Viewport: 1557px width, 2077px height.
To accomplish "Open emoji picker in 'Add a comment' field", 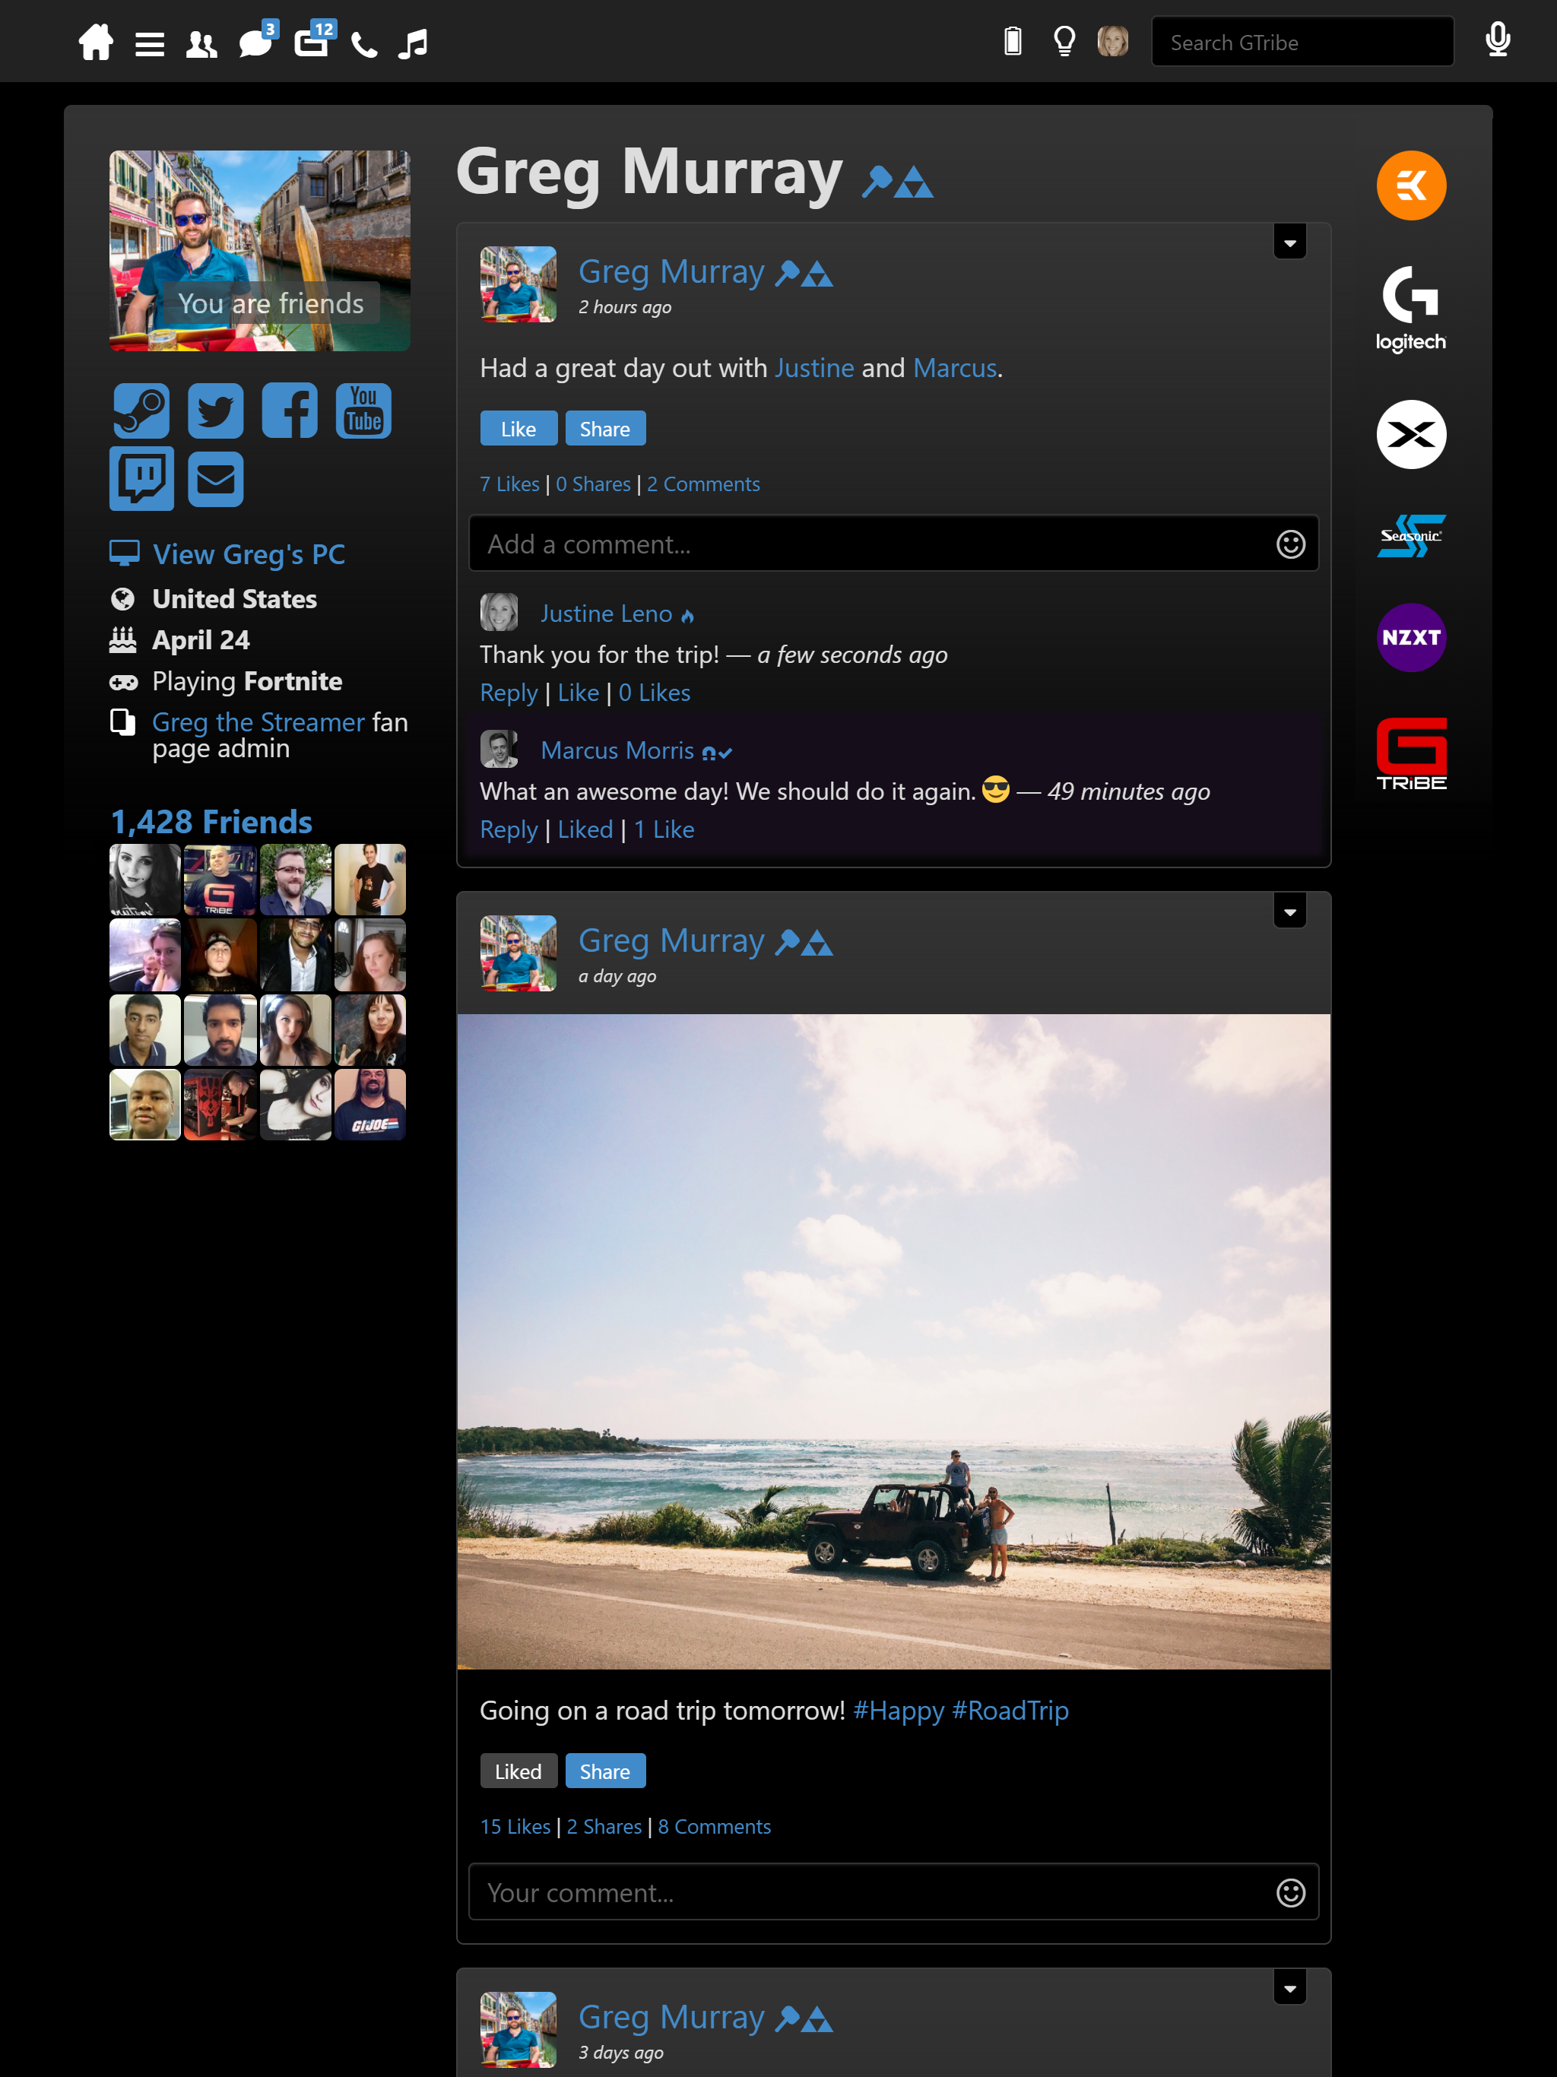I will 1290,544.
